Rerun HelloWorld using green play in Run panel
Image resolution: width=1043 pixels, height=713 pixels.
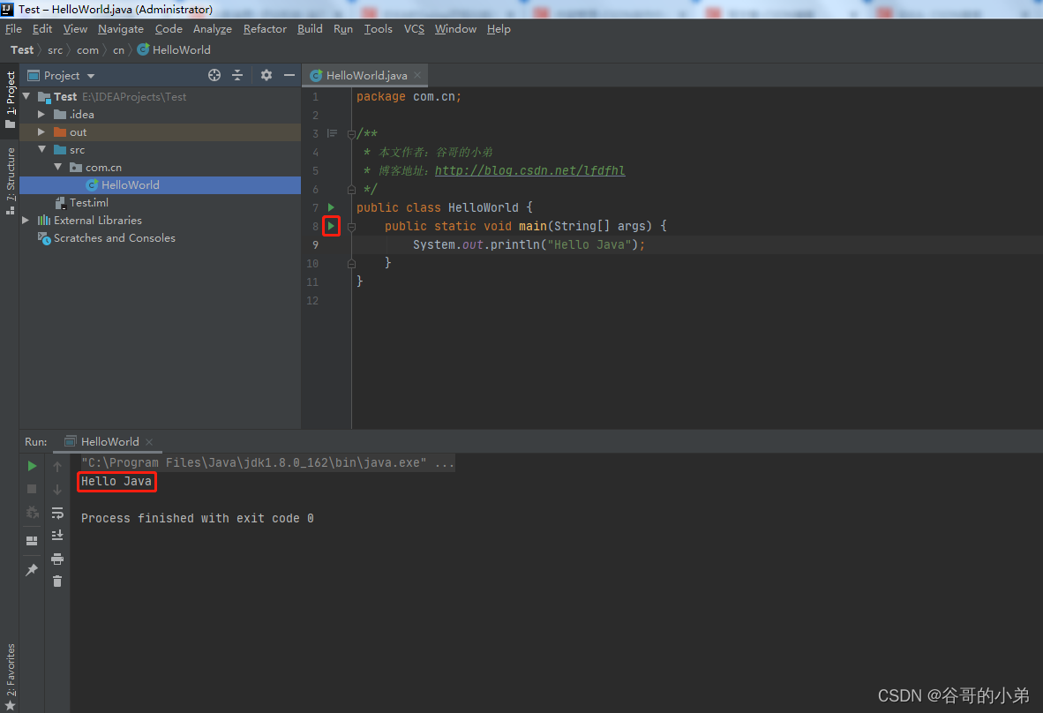pyautogui.click(x=31, y=466)
